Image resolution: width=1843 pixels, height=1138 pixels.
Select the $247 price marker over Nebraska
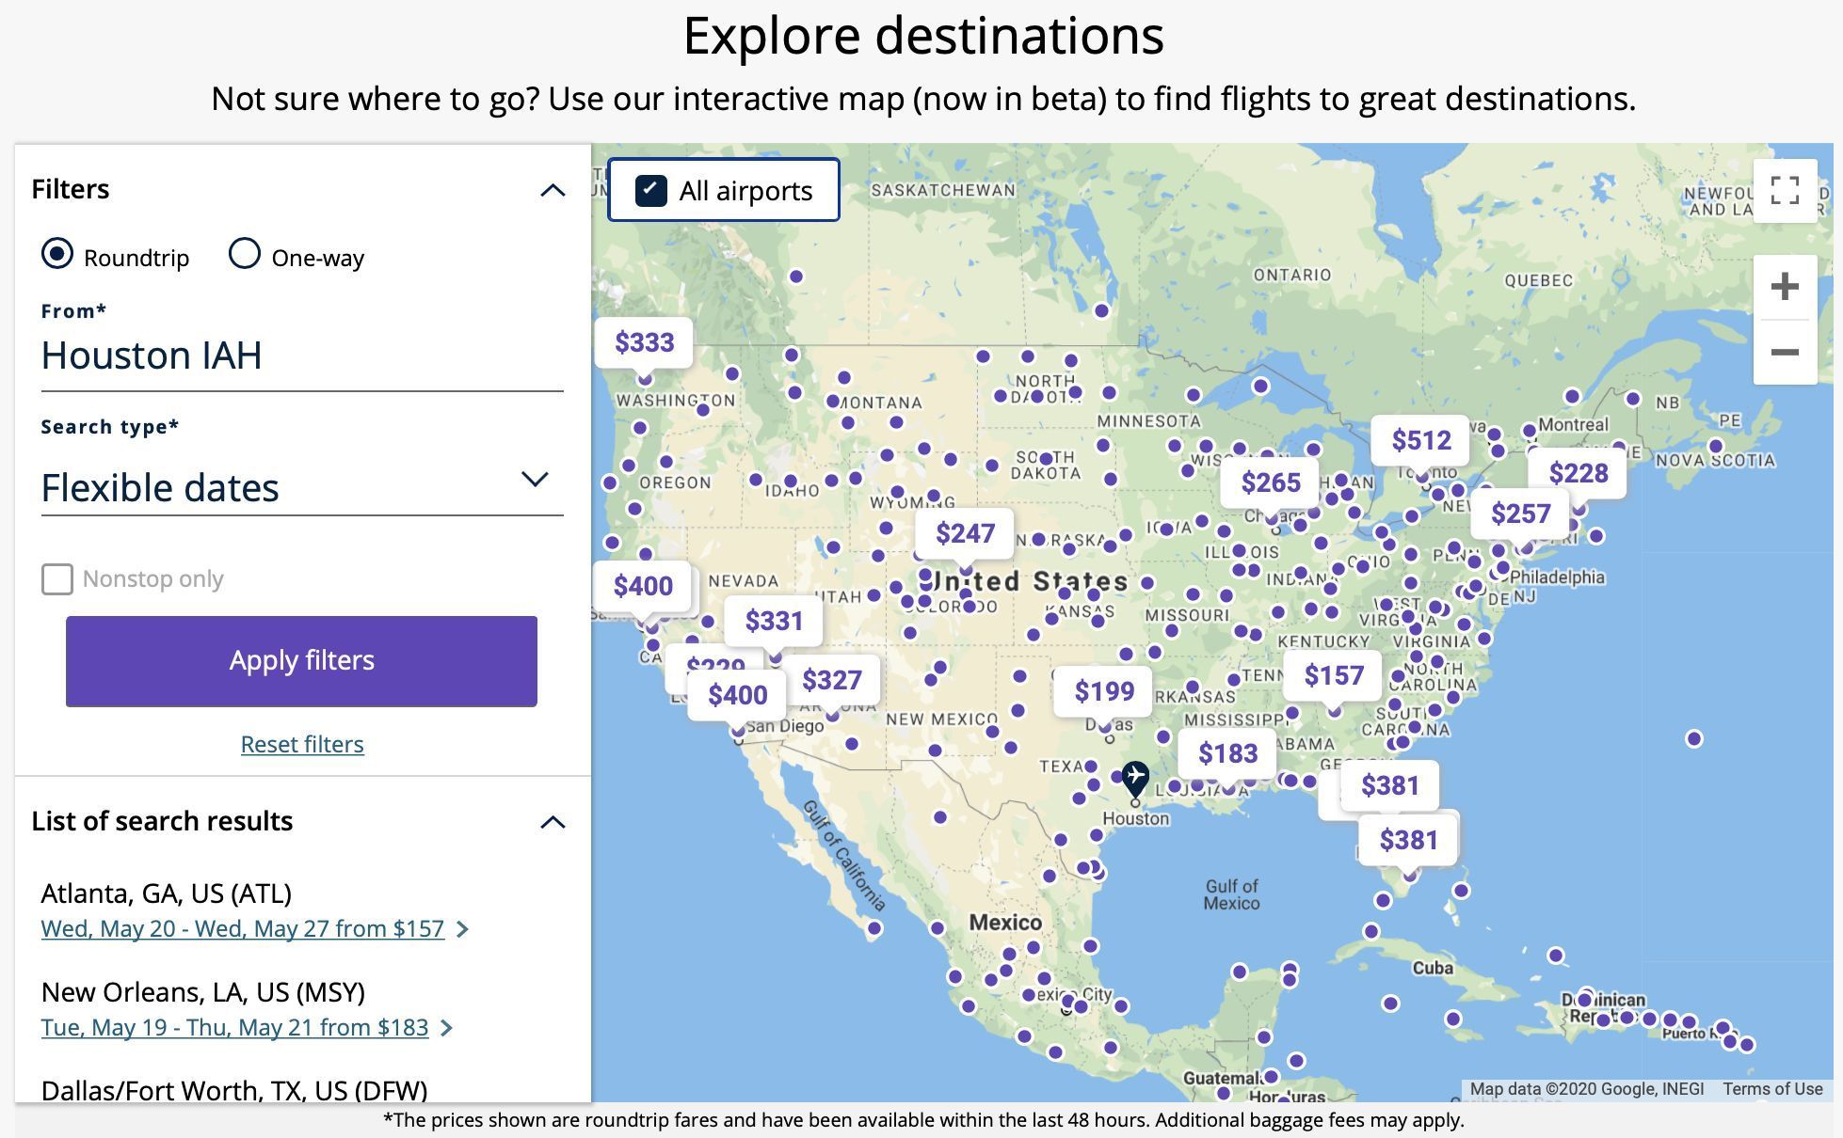[965, 533]
